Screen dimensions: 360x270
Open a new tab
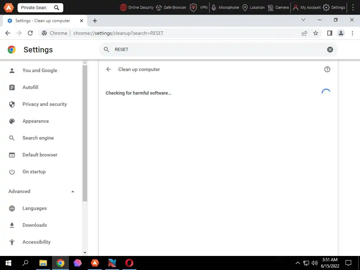click(x=95, y=21)
